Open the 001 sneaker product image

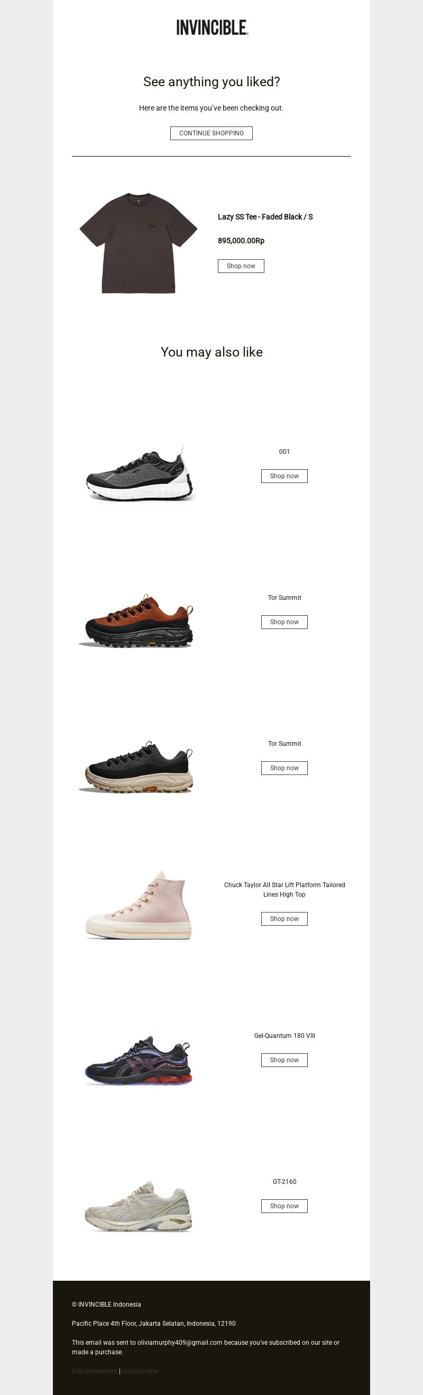pyautogui.click(x=138, y=473)
